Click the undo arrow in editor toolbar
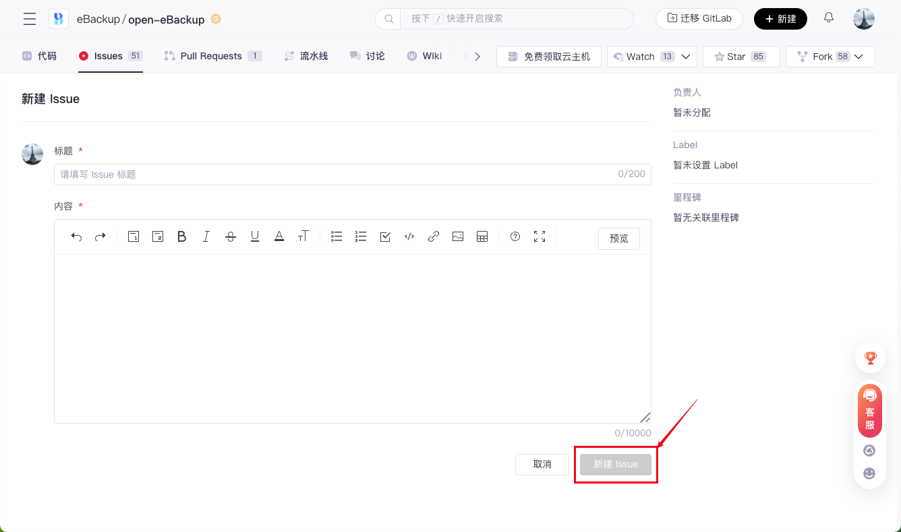Image resolution: width=901 pixels, height=532 pixels. point(76,236)
